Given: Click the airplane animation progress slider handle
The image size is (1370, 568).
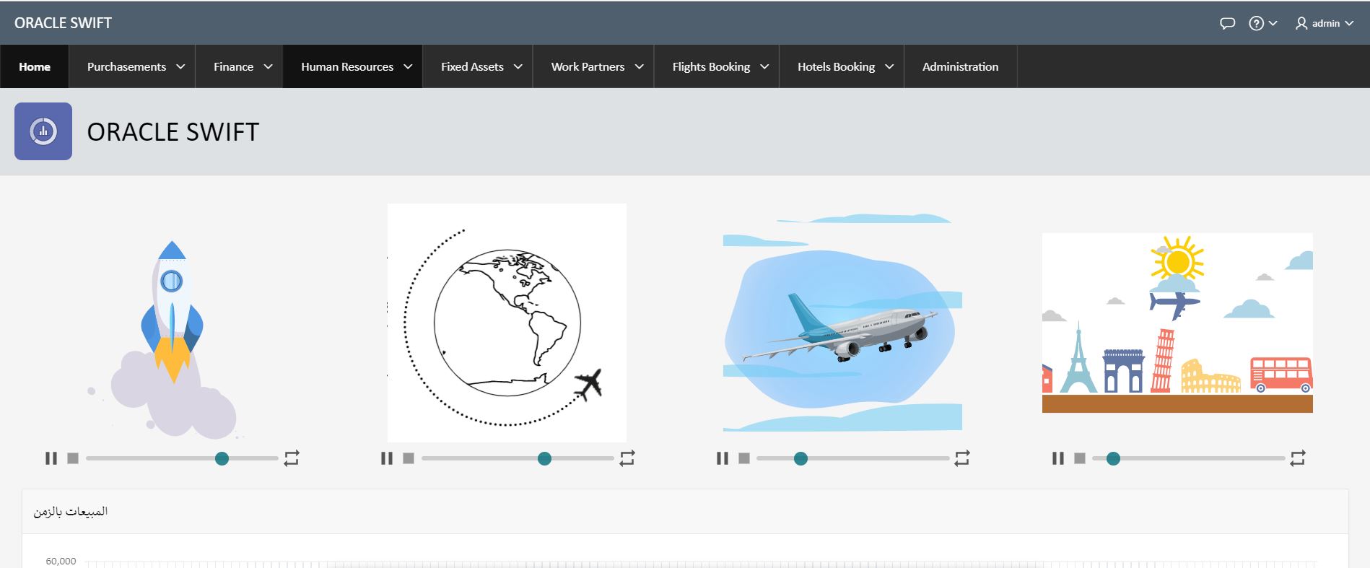Looking at the screenshot, I should 800,458.
